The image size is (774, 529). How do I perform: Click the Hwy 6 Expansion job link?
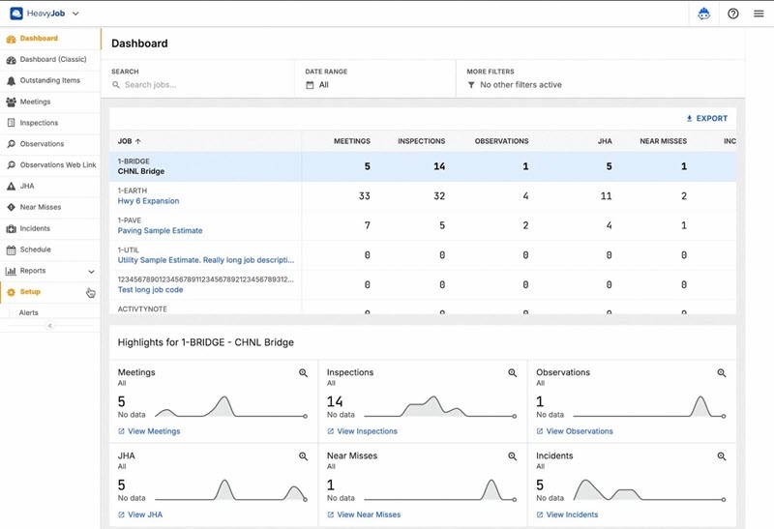coord(148,202)
